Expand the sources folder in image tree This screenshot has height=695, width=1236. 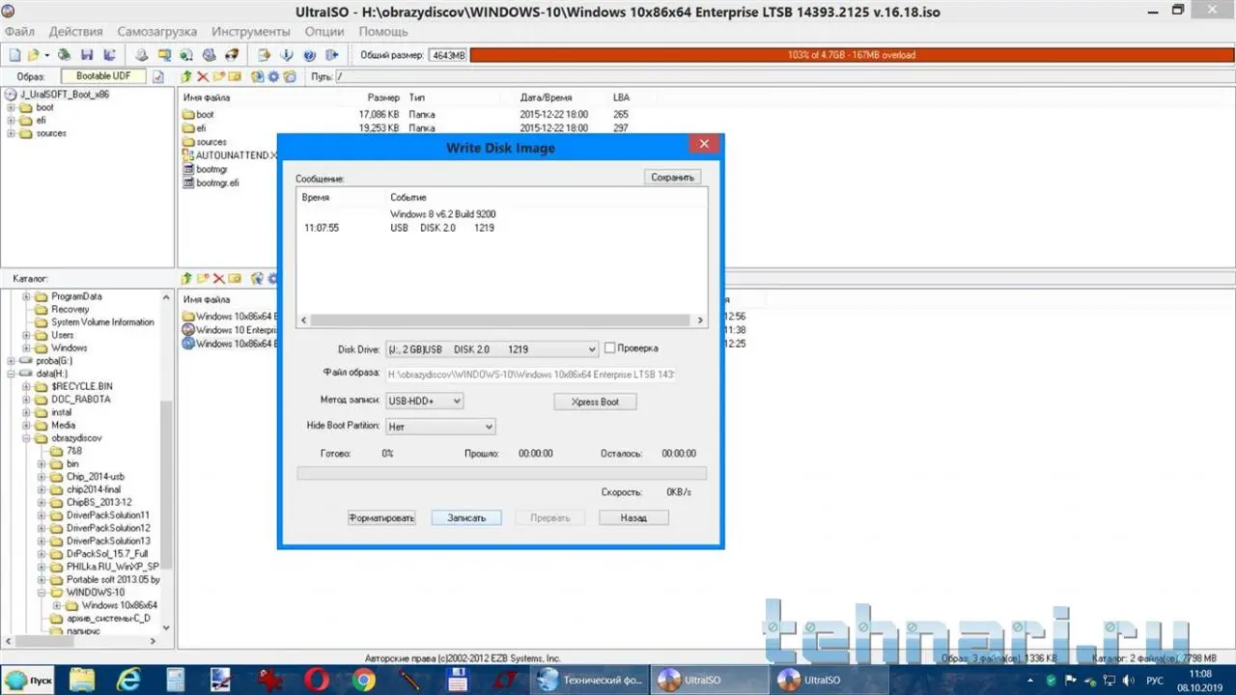12,133
